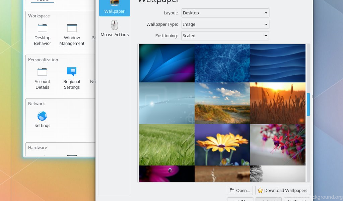The image size is (343, 201).
Task: Click the Account Details icon
Action: click(42, 72)
